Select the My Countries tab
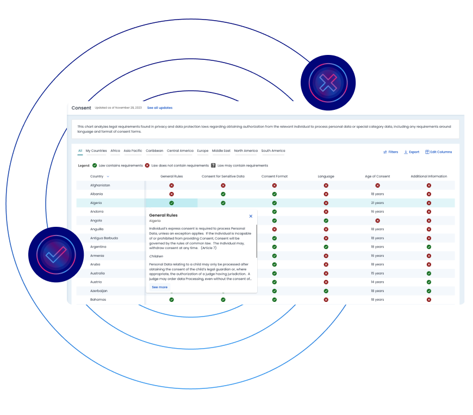 click(96, 151)
